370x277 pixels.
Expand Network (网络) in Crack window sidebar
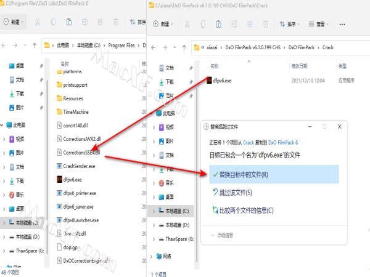pos(151,256)
